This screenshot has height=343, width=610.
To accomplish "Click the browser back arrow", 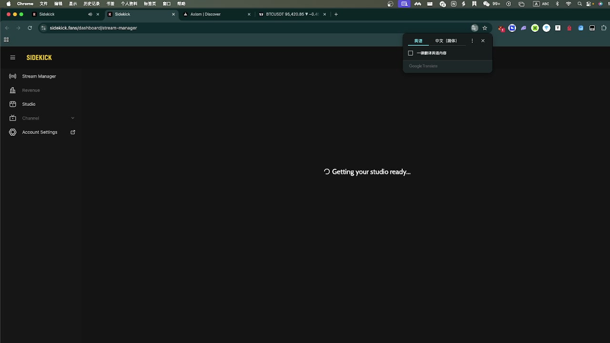I will click(x=7, y=28).
